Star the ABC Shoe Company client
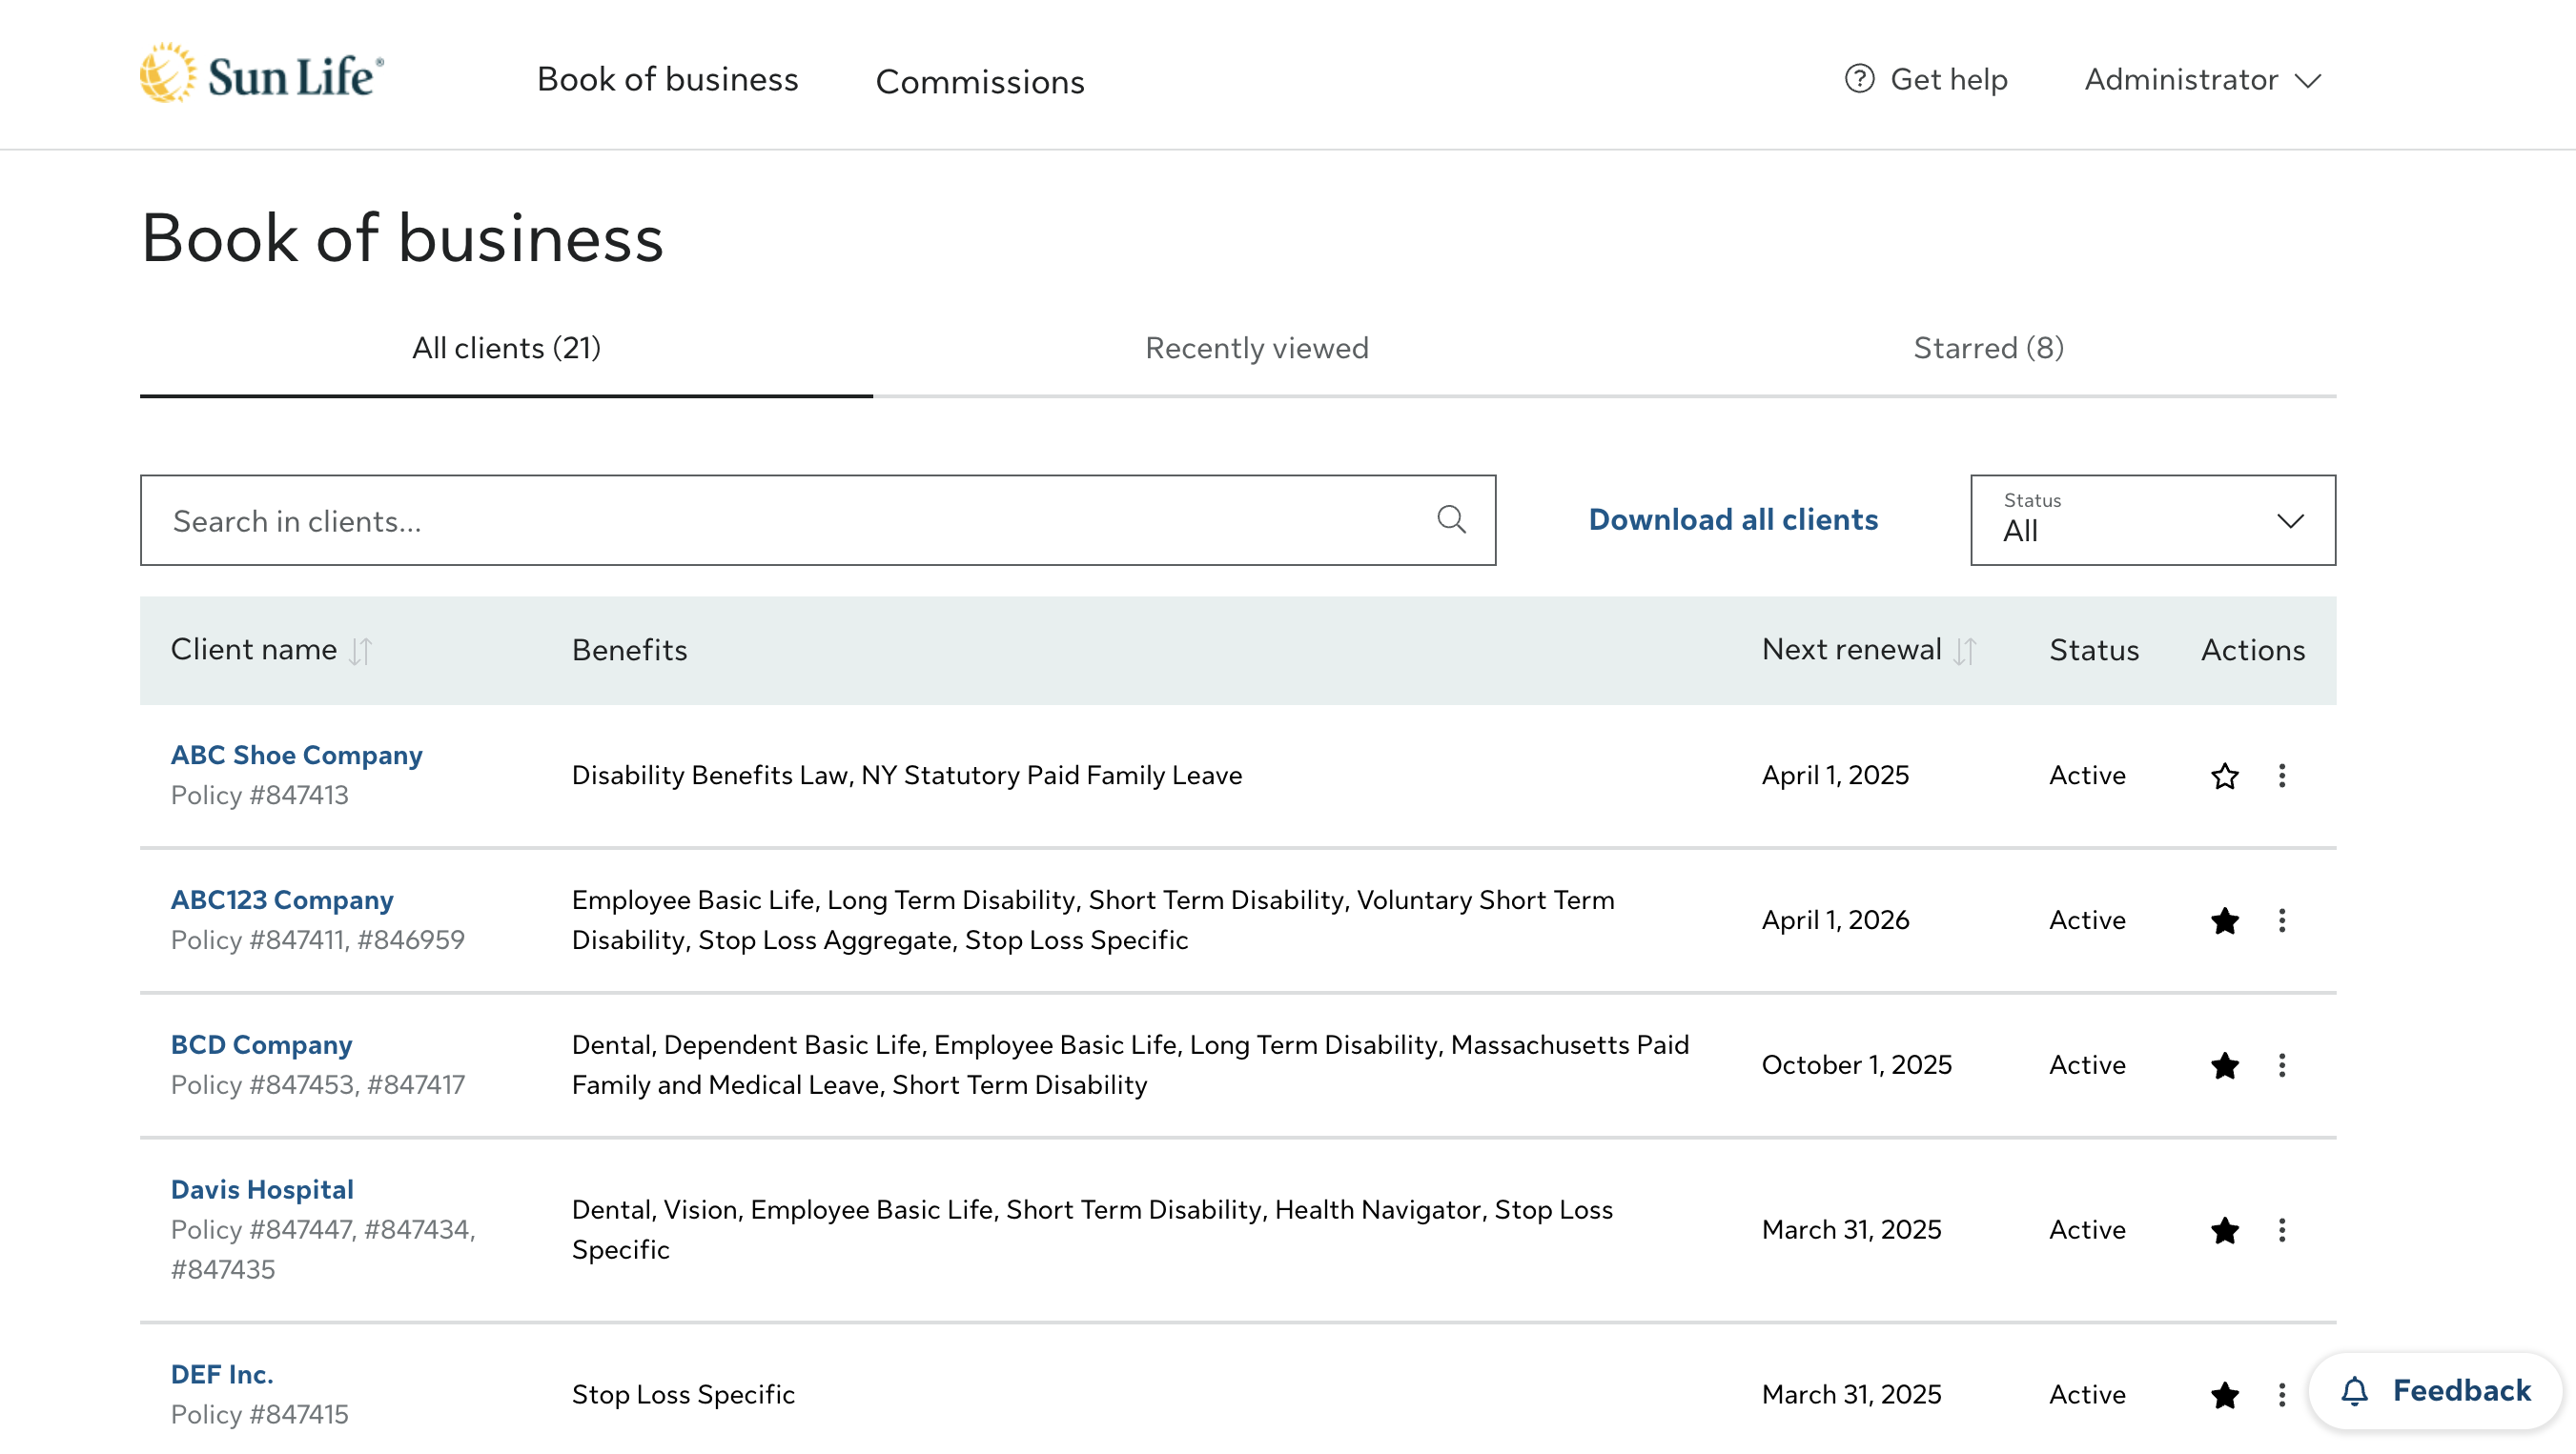The image size is (2576, 1454). pyautogui.click(x=2224, y=776)
